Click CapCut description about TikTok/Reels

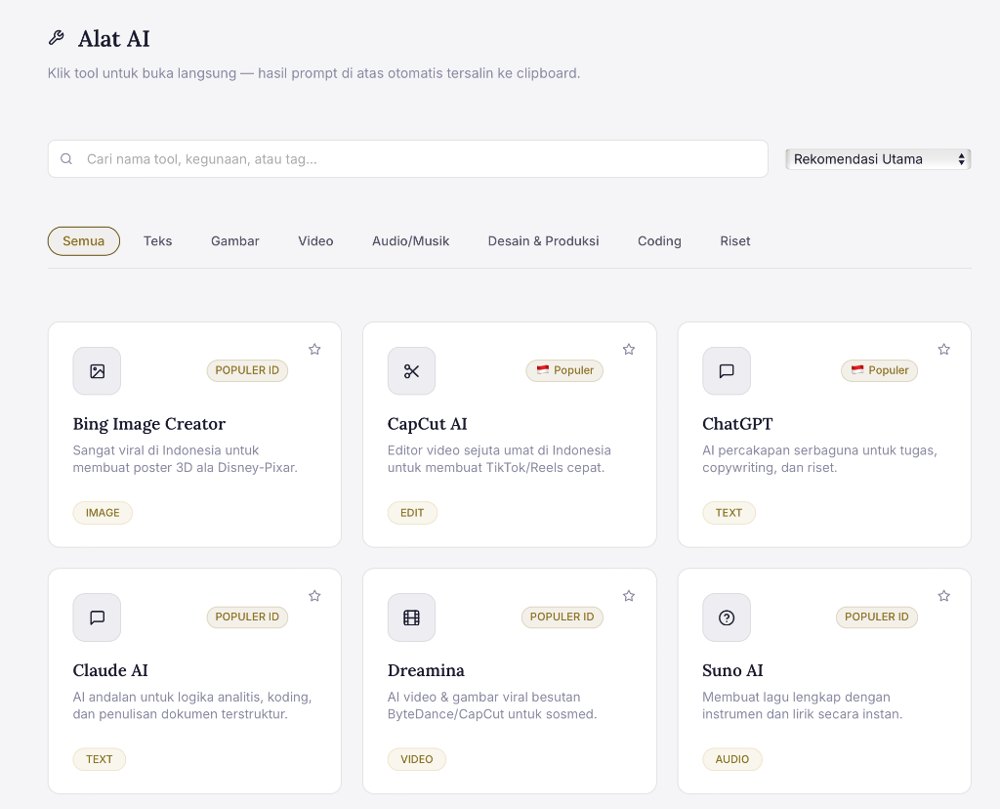click(499, 459)
